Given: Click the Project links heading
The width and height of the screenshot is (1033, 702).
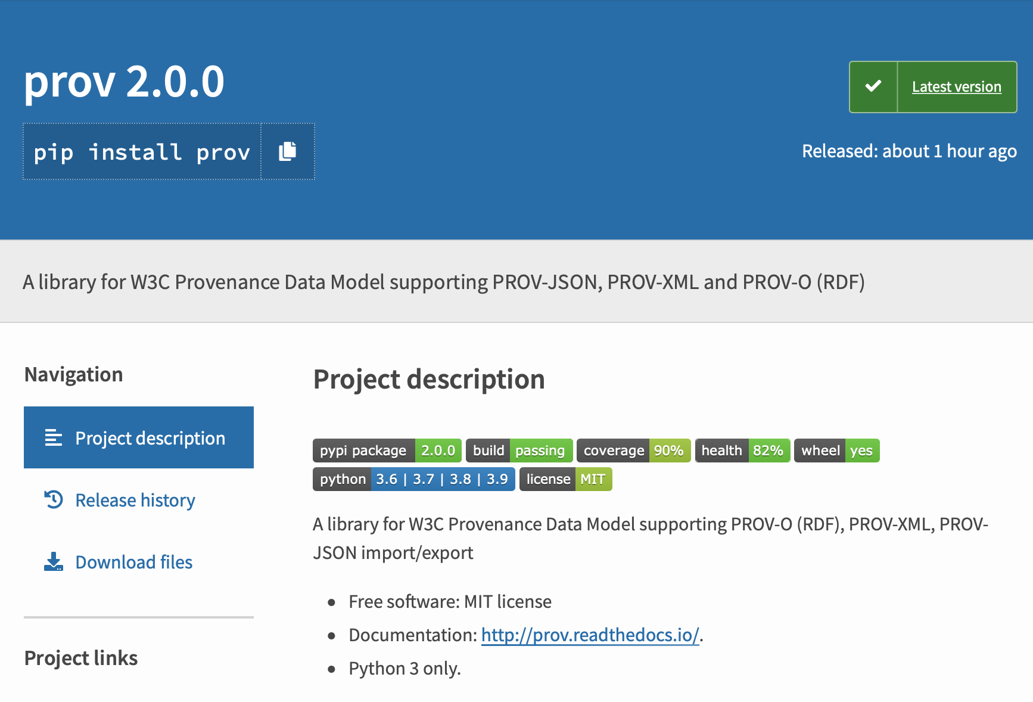Looking at the screenshot, I should click(x=81, y=658).
